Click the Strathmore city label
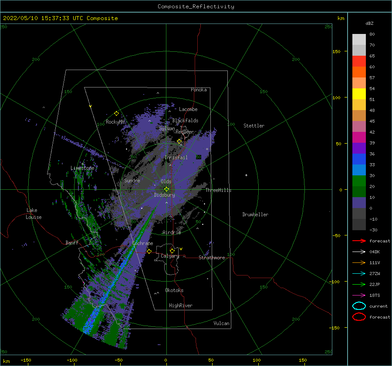This screenshot has width=392, height=366. [212, 258]
